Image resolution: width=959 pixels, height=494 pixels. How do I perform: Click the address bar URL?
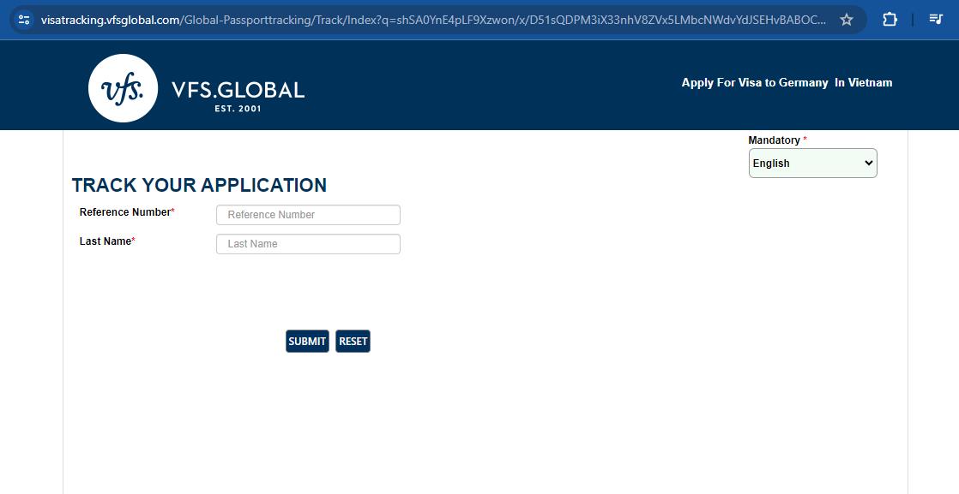click(x=433, y=20)
